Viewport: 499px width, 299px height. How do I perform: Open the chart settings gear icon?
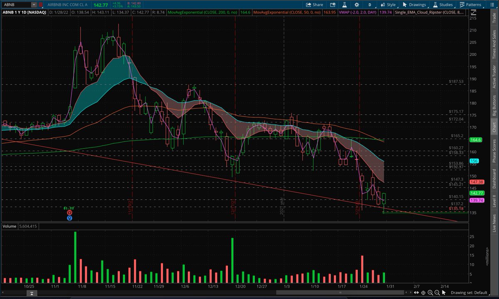356,5
